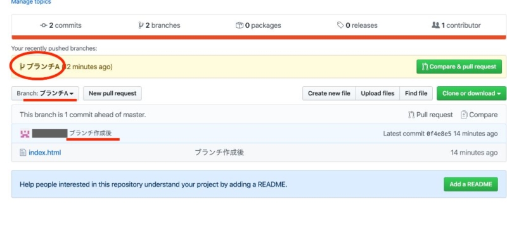Click the Manage topics link

[x=31, y=2]
